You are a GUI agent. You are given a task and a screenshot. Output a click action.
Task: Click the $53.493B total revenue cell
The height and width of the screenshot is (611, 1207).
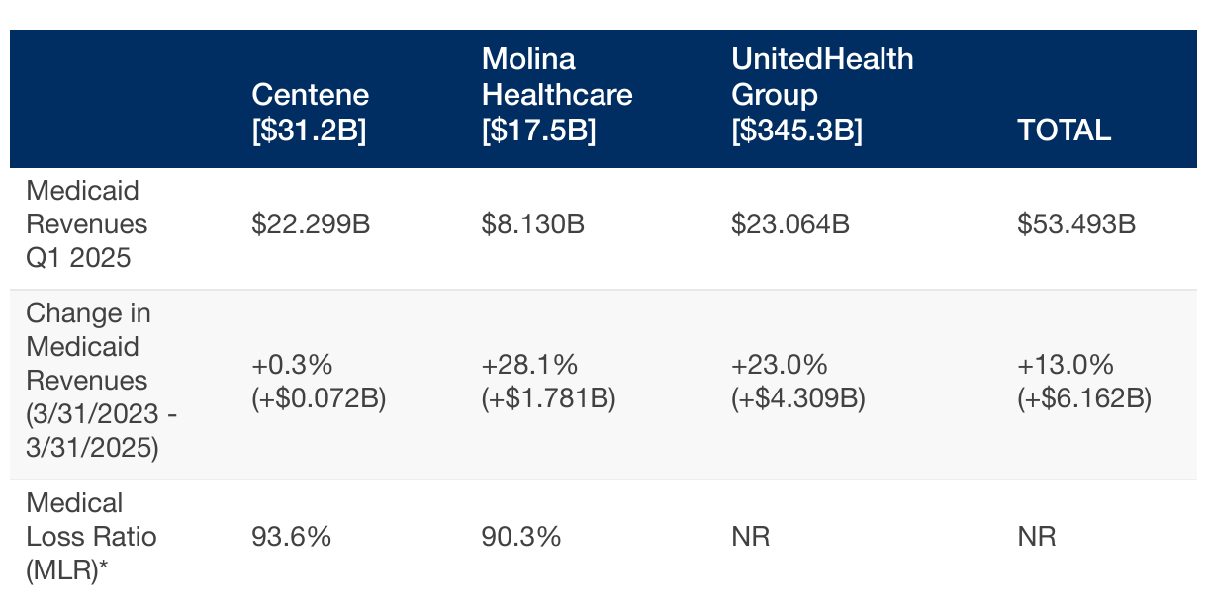click(x=1076, y=224)
